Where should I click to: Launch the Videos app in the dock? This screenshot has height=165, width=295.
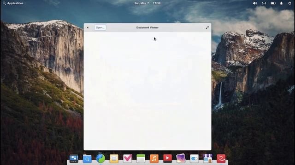coord(167,159)
